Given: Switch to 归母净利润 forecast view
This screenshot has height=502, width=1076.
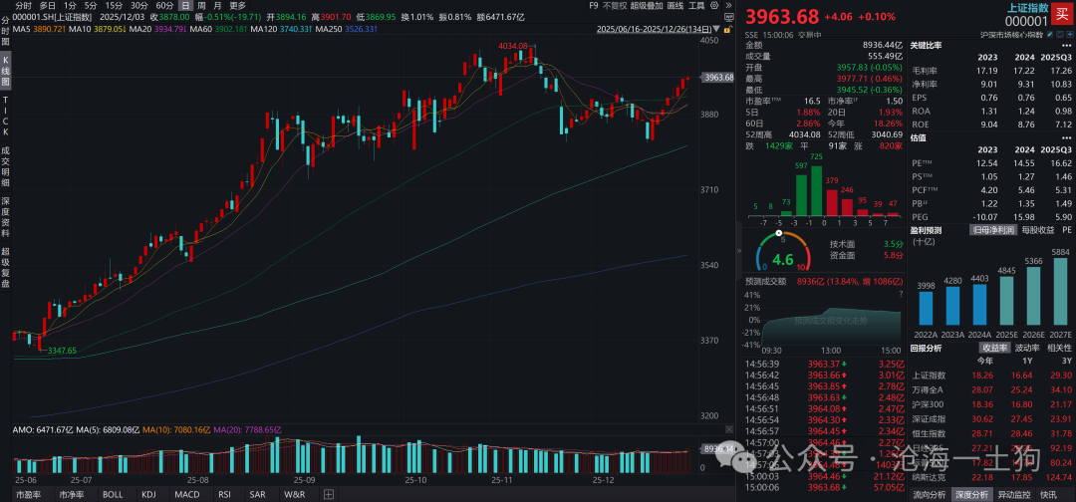Looking at the screenshot, I should tap(994, 229).
